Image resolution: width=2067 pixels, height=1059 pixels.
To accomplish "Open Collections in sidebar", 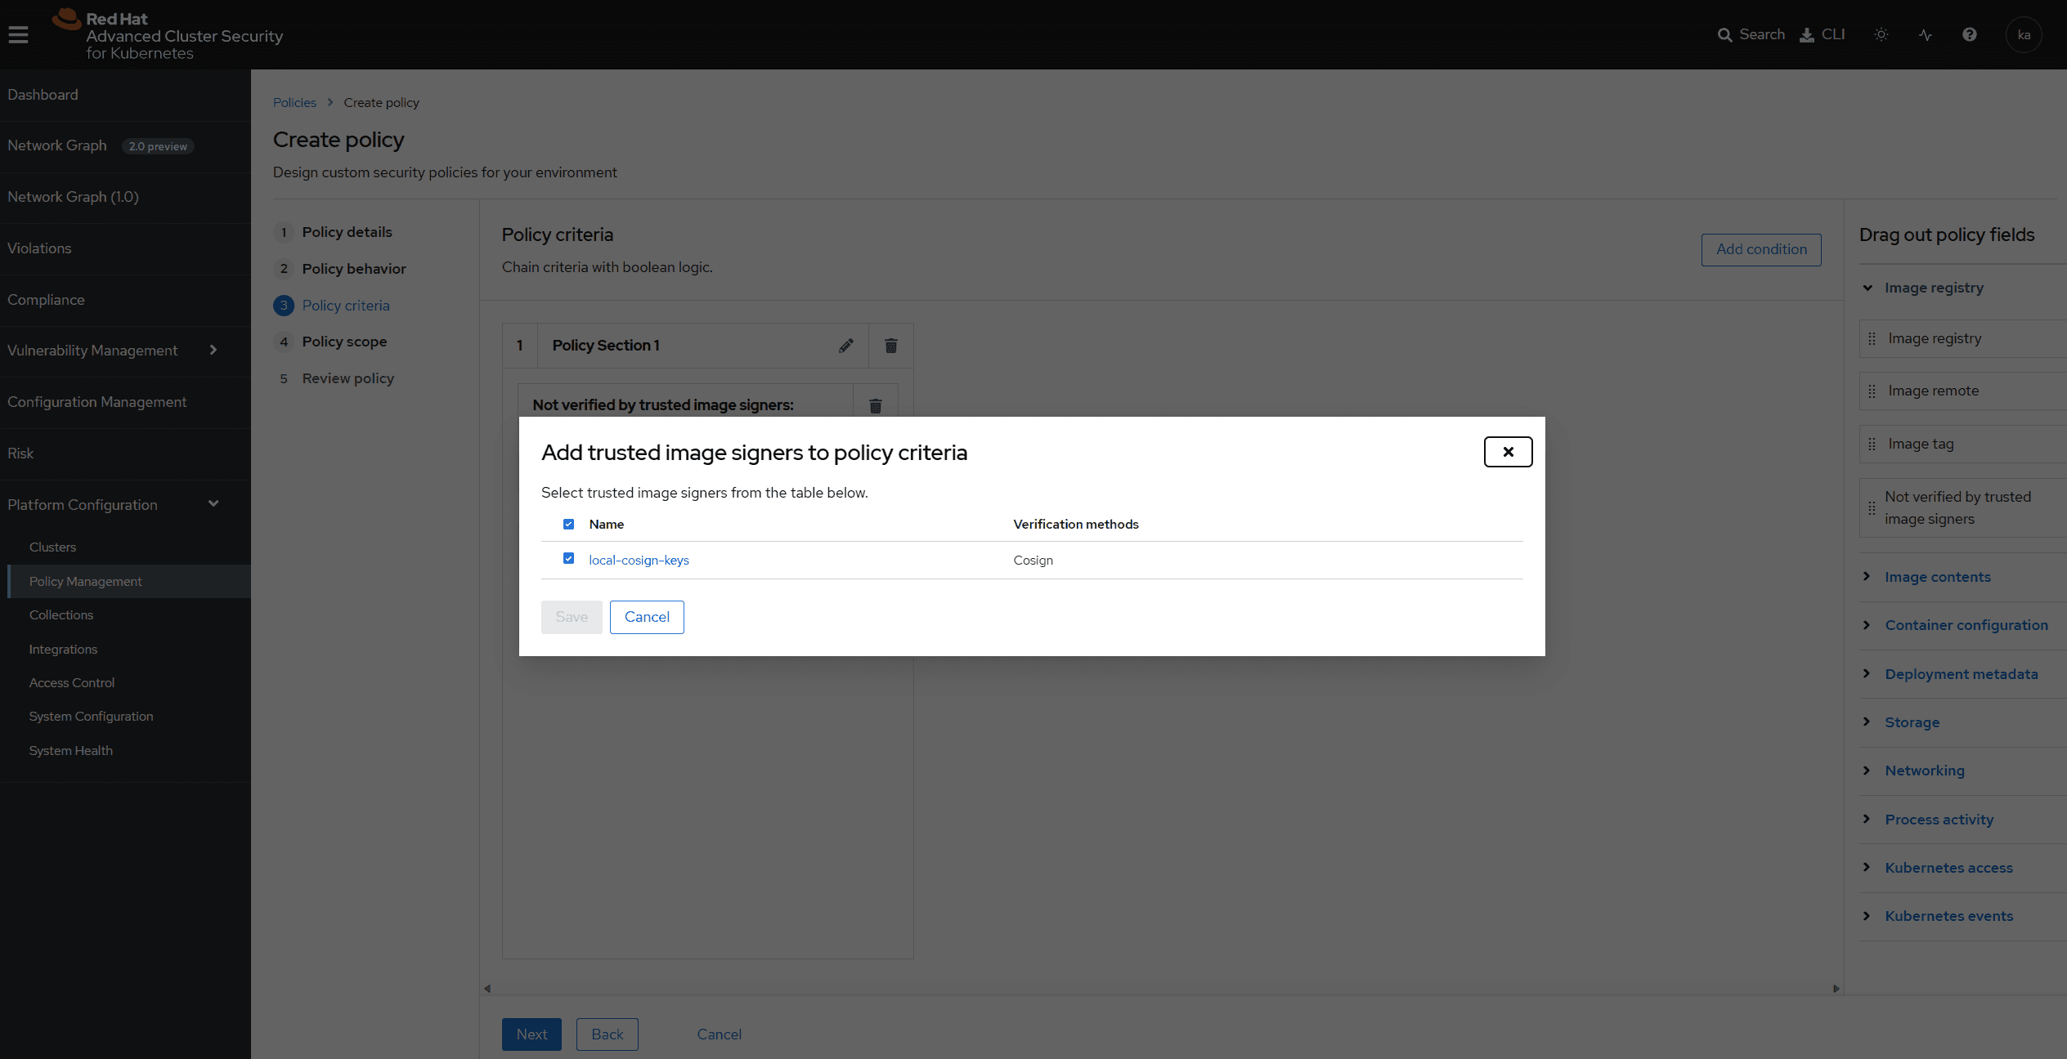I will click(129, 614).
